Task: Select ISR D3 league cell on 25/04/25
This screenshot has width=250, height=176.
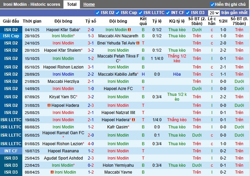Action: 11,158
